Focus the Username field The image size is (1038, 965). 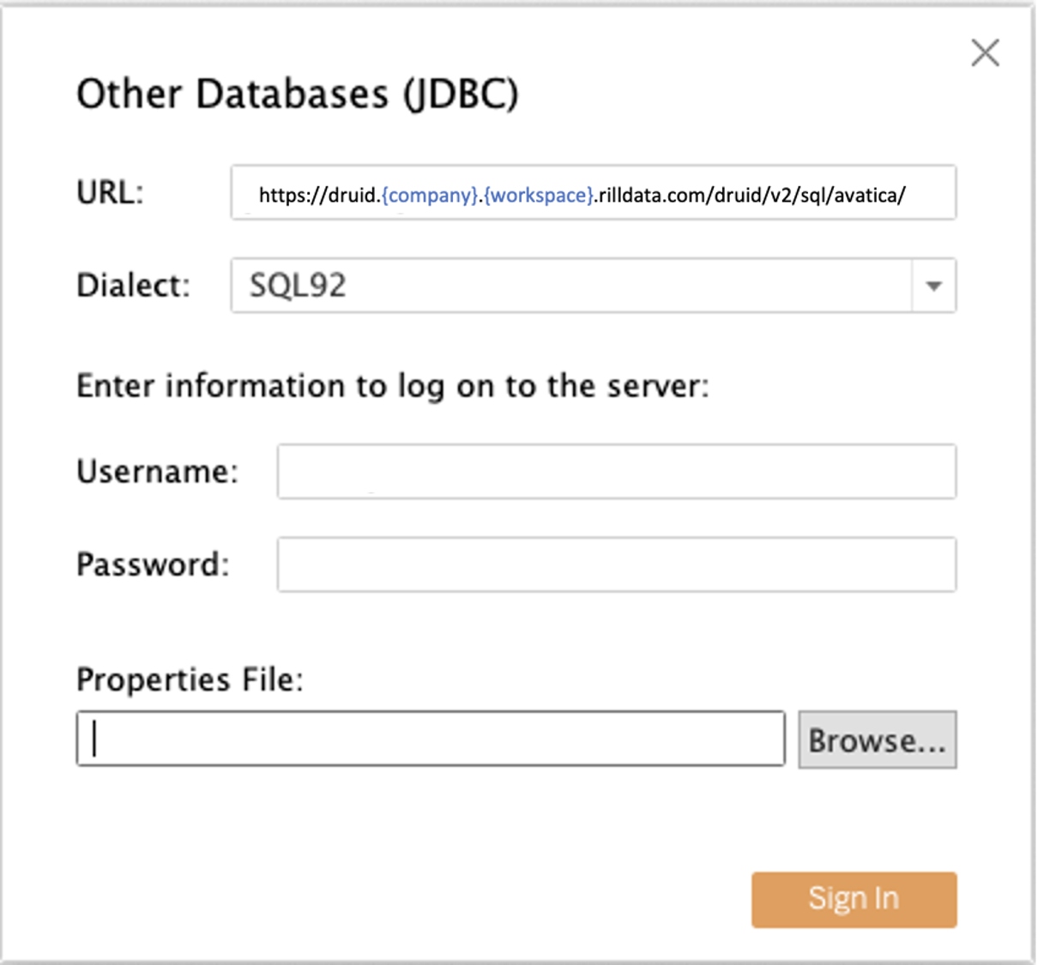(616, 471)
